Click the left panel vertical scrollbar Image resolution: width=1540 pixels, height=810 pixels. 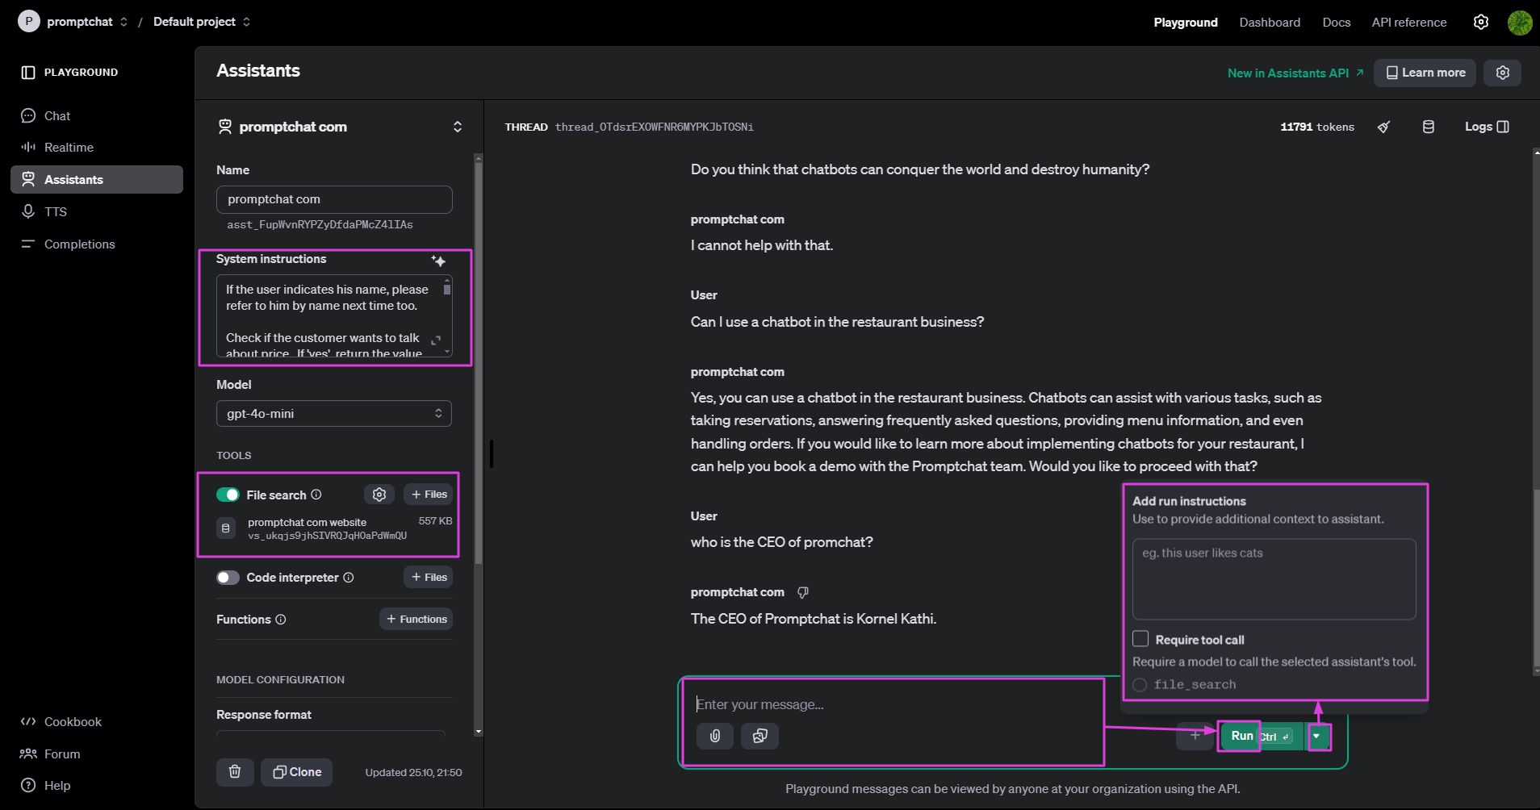[x=479, y=363]
